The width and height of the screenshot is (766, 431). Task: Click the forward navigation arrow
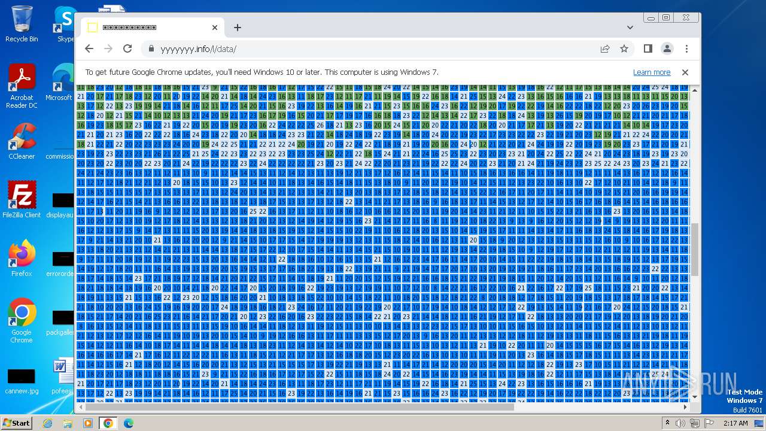[108, 48]
